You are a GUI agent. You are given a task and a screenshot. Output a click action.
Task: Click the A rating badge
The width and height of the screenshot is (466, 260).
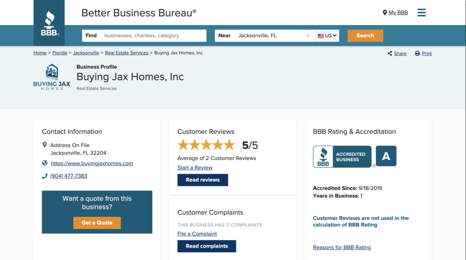pos(386,157)
